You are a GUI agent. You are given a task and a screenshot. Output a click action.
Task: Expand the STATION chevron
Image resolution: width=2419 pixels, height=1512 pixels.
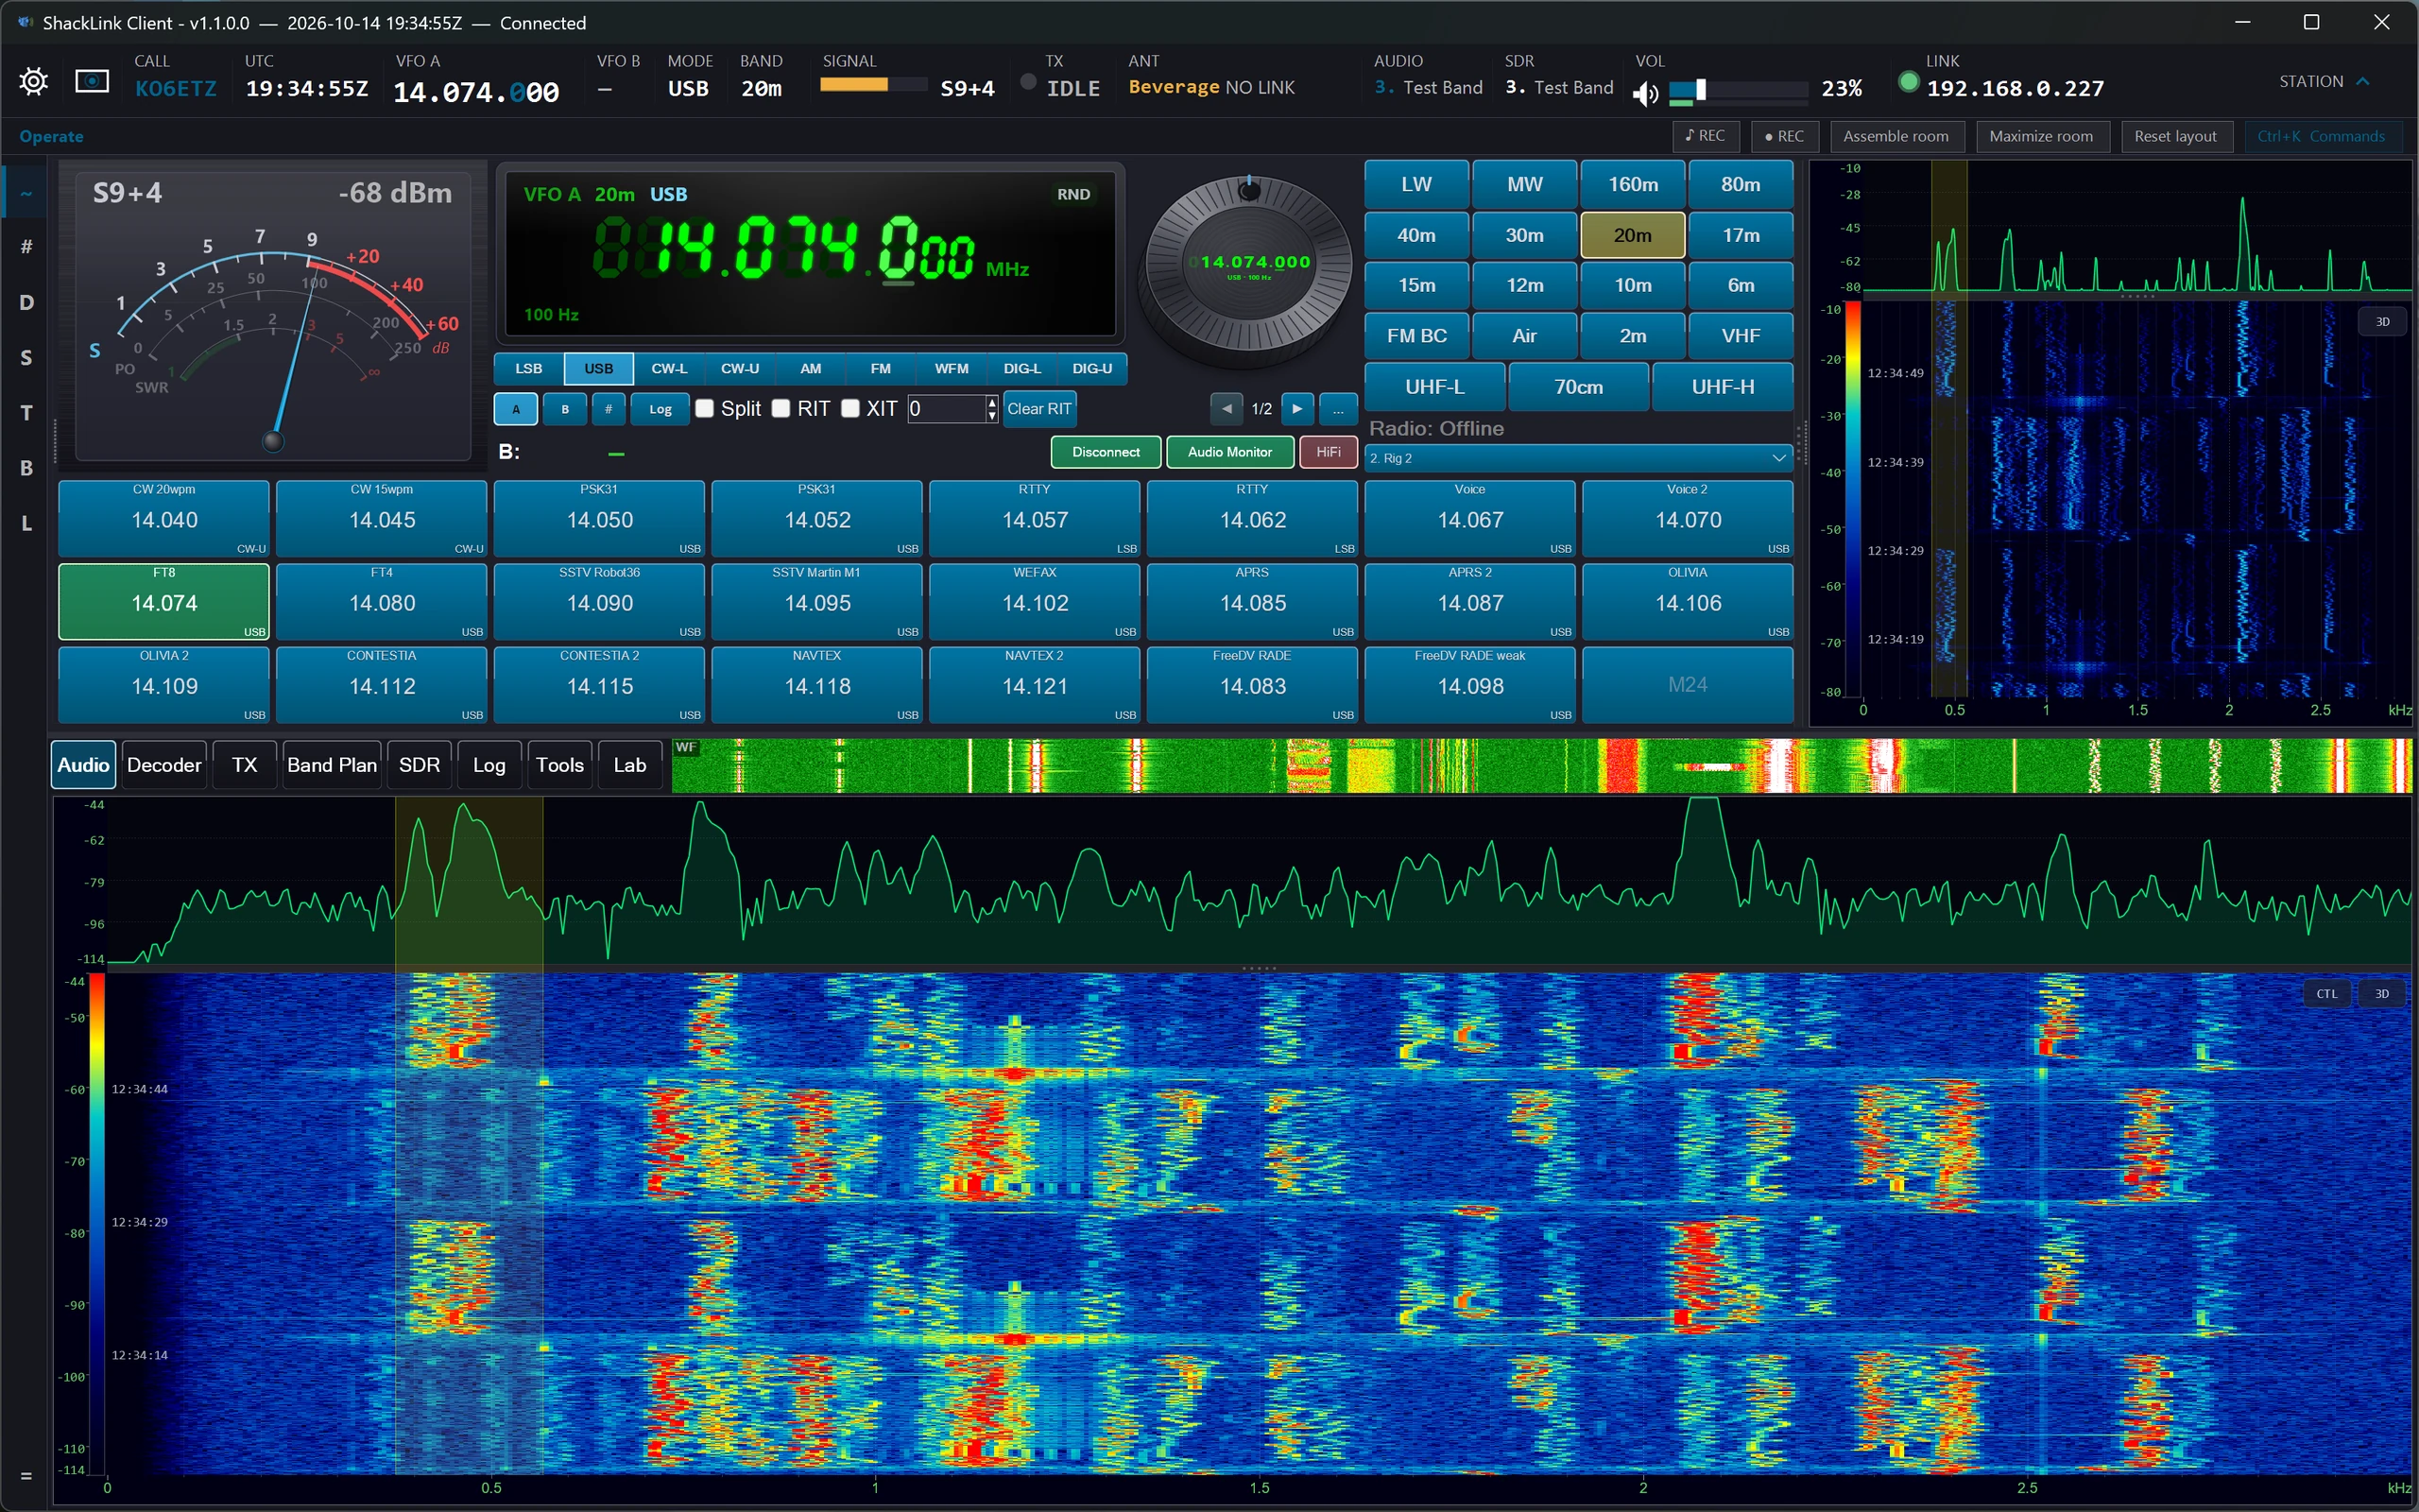click(2364, 81)
